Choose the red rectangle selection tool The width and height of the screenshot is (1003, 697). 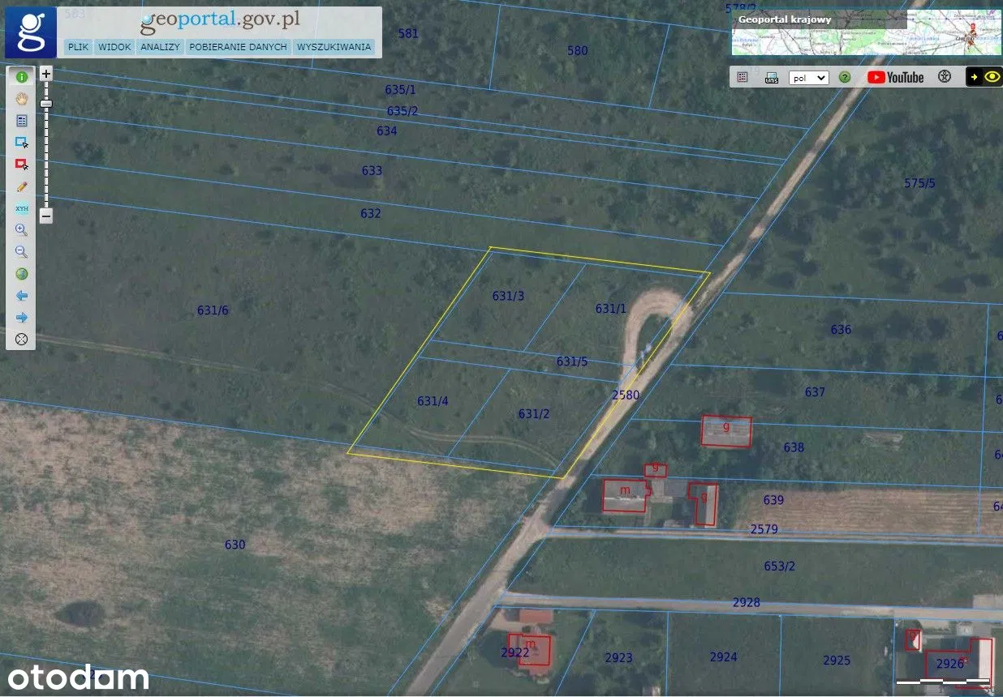22,165
